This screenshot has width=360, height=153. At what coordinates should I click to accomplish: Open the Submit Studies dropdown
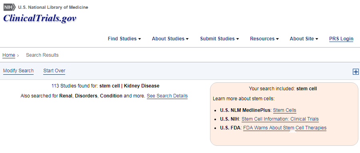point(220,39)
